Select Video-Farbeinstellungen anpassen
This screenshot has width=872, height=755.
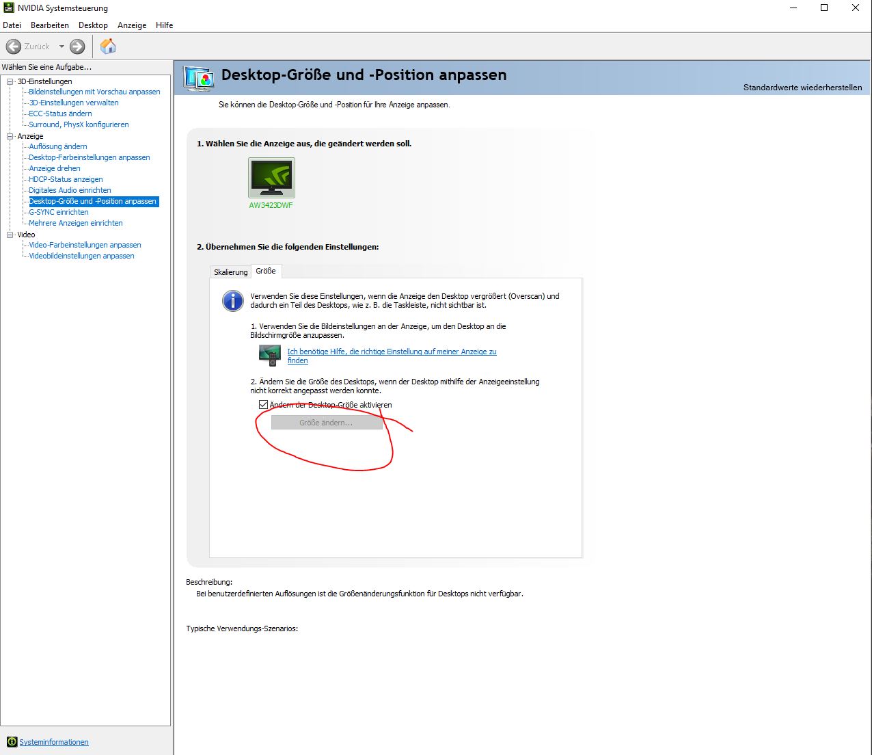point(85,245)
